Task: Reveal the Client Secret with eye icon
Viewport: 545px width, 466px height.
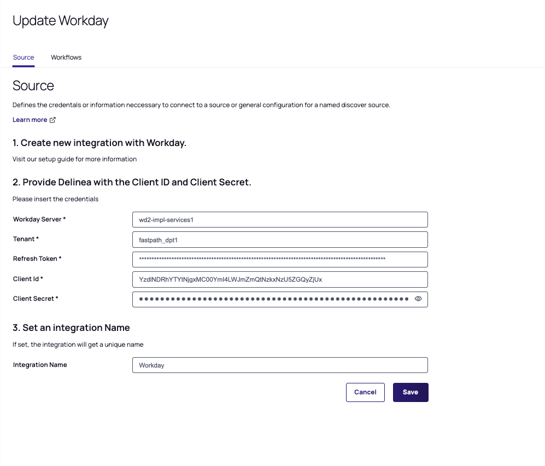Action: point(418,299)
